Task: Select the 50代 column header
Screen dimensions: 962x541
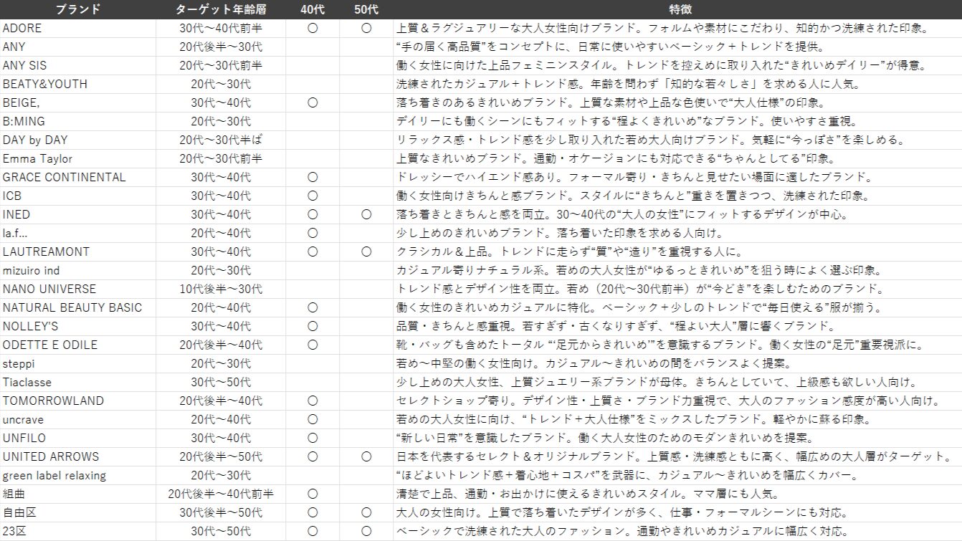Action: [366, 10]
